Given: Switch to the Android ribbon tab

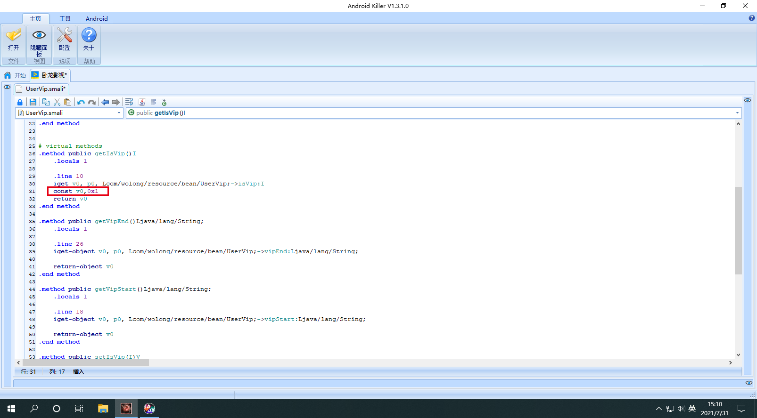Looking at the screenshot, I should (97, 18).
